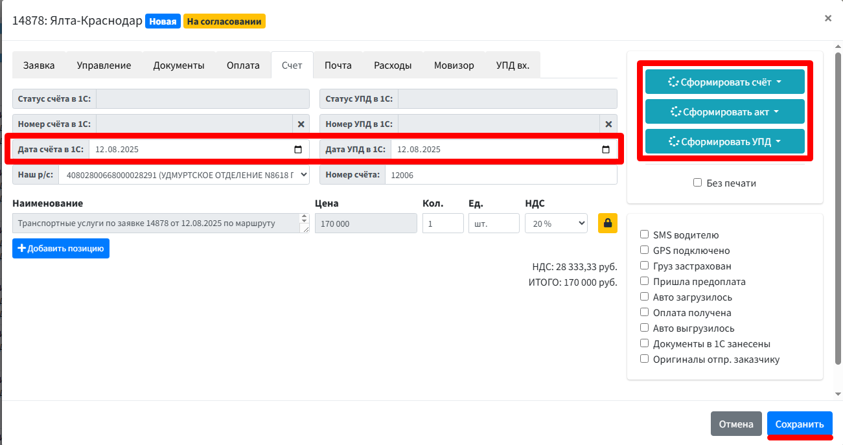Image resolution: width=843 pixels, height=445 pixels.
Task: Open the НДС 20 % select box
Action: 556,223
